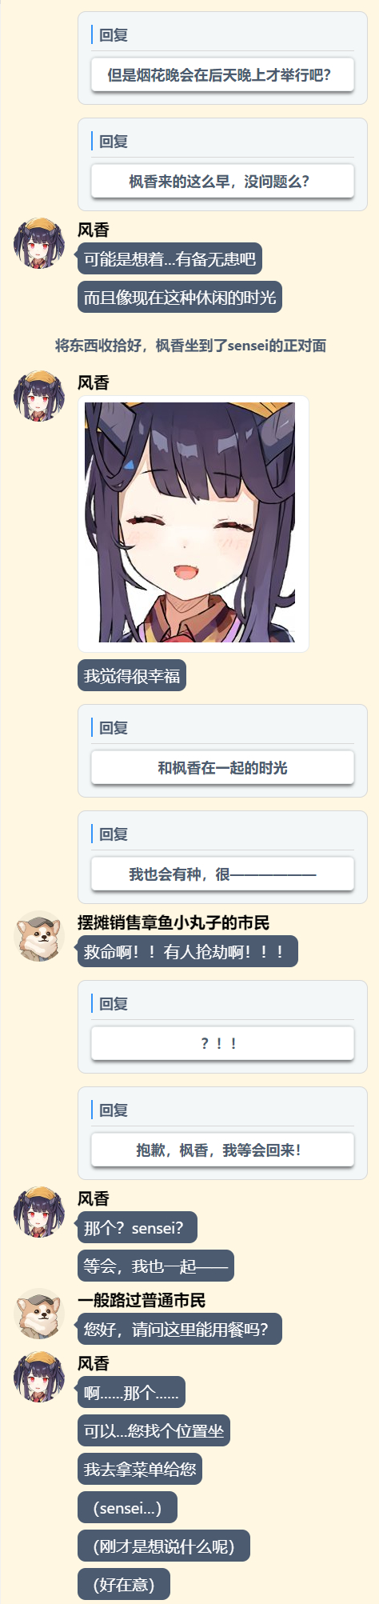The image size is (379, 1604).
Task: Select reply option '和枫香在一起的时光'
Action: [222, 768]
